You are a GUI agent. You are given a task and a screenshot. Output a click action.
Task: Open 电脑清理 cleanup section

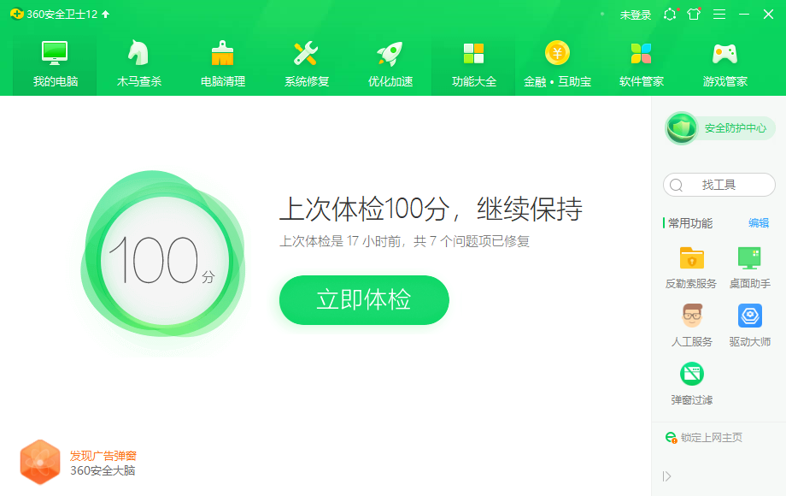click(223, 63)
